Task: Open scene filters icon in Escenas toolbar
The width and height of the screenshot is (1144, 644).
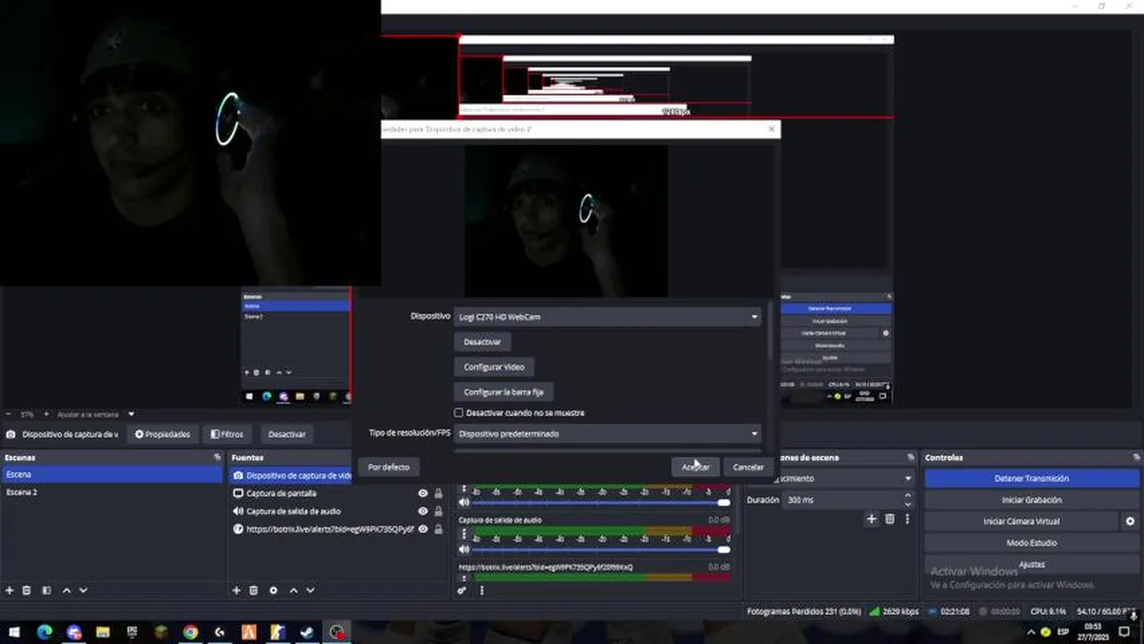Action: click(47, 590)
